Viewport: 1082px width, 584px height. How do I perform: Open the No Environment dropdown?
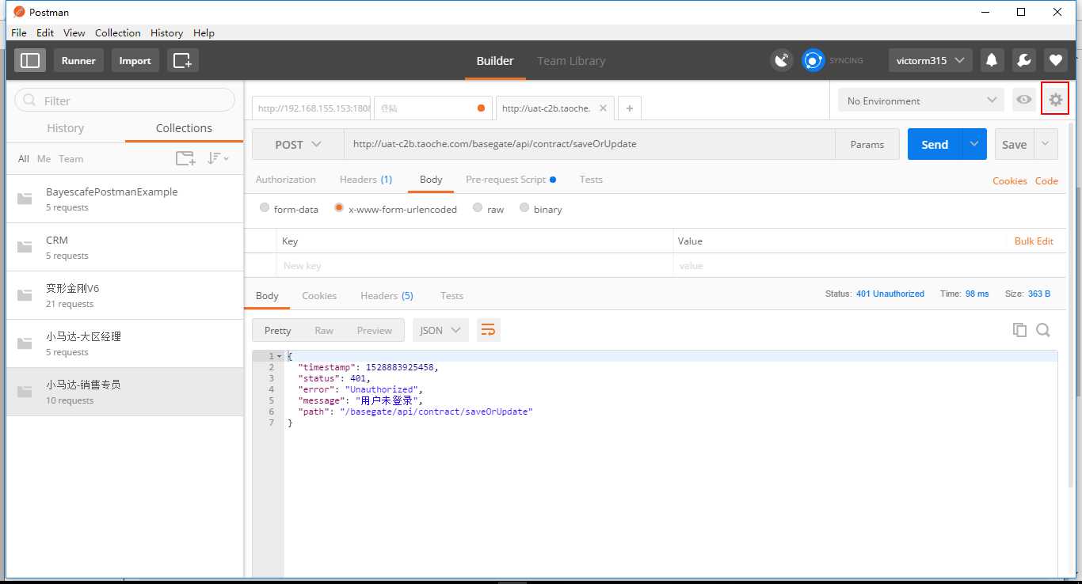point(922,100)
